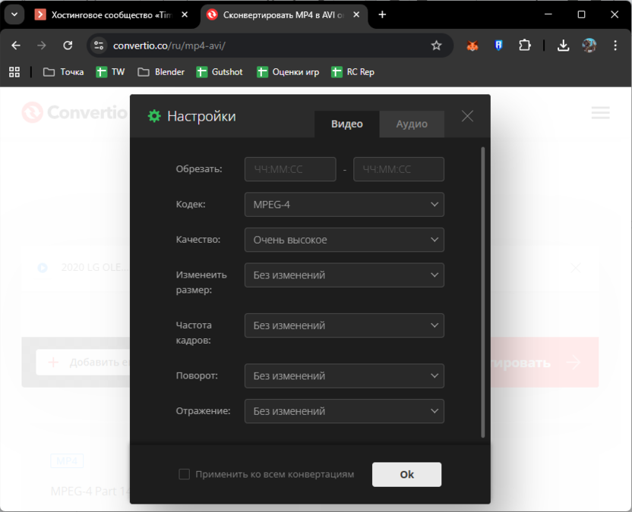Close the settings dialog with the X
Viewport: 632px width, 512px height.
tap(467, 116)
